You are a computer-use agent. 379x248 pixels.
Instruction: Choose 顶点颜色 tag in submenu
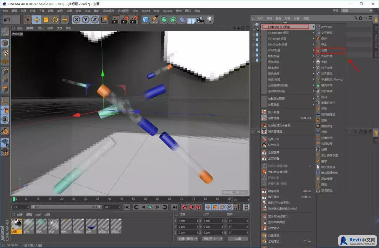point(331,190)
